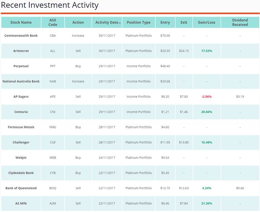Click the Centuria stock name
This screenshot has width=260, height=212.
[21, 112]
